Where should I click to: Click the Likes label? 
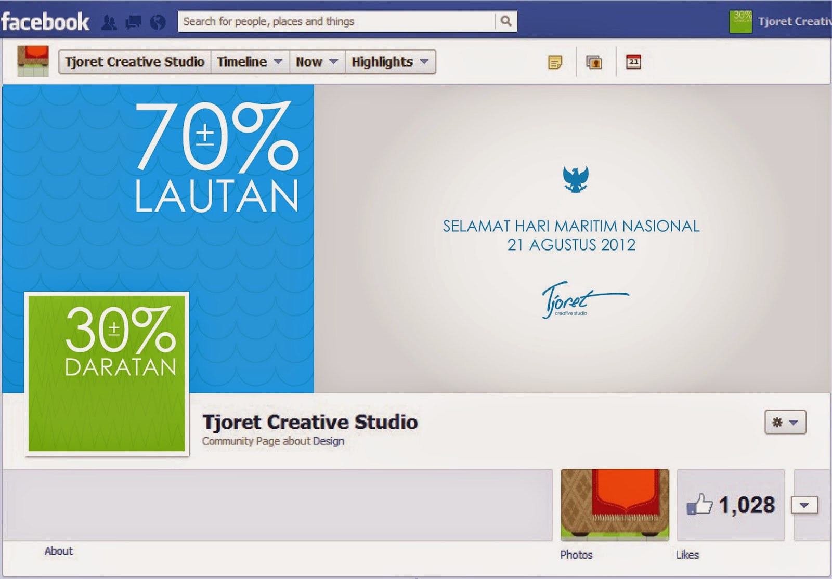687,555
